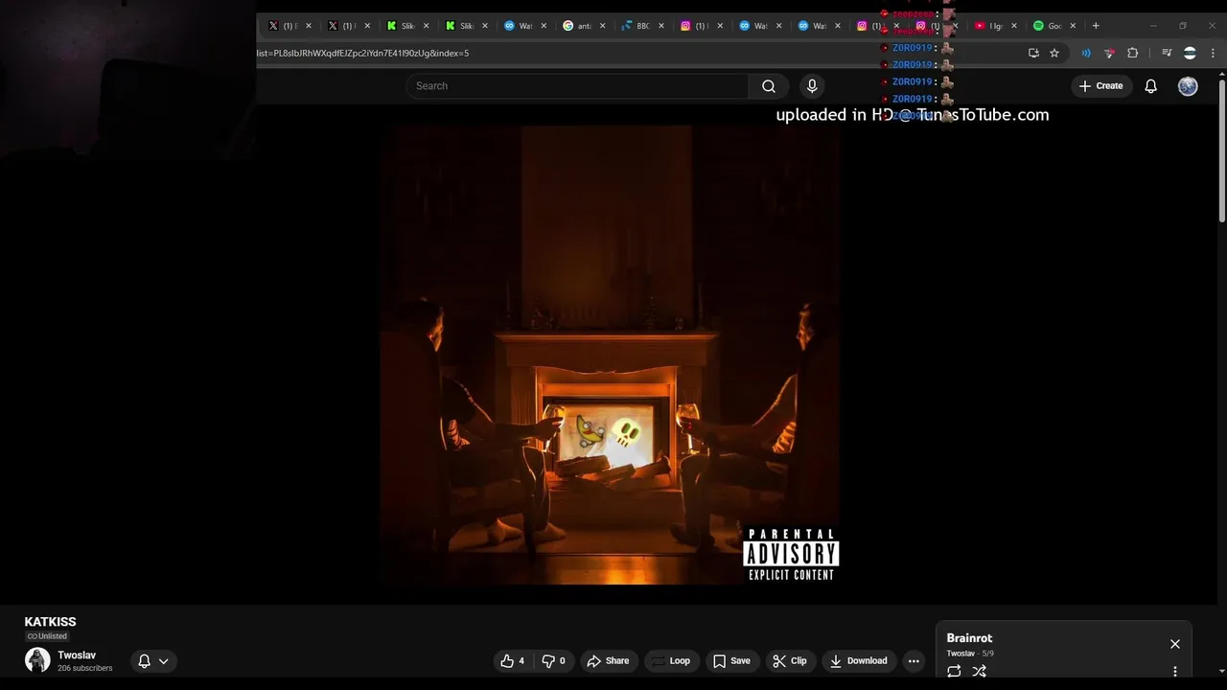Close the Spotify tab

coord(1073,26)
